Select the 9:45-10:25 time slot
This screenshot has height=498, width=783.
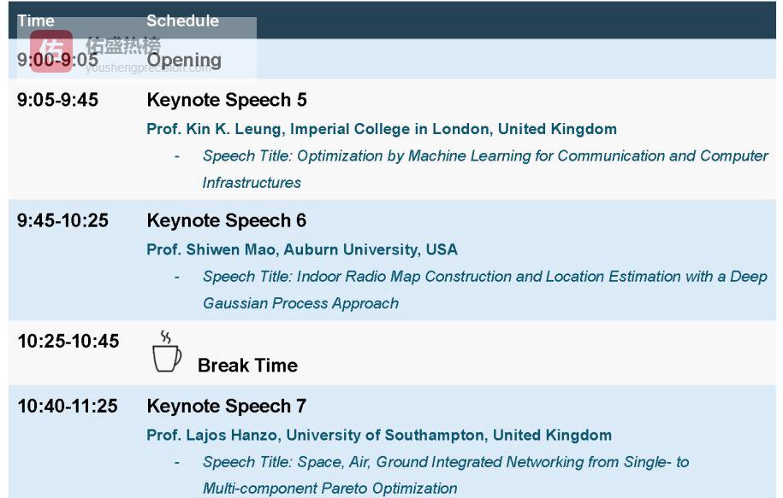point(62,220)
